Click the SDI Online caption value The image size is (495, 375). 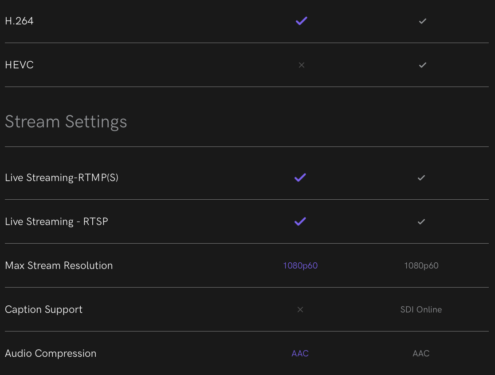click(421, 310)
